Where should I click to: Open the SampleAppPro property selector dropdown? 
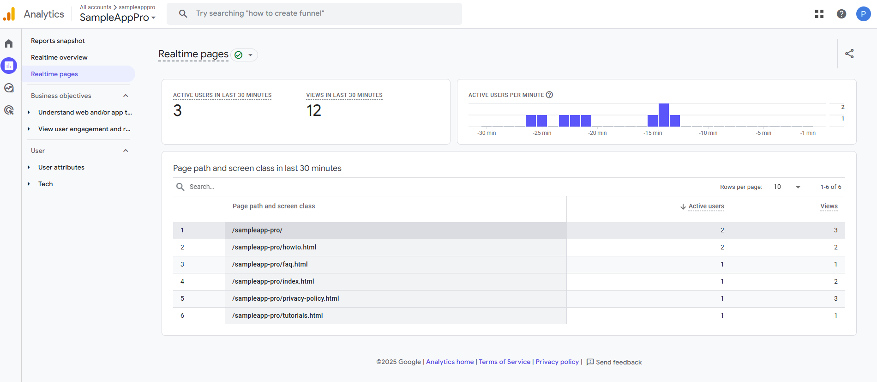[x=118, y=18]
